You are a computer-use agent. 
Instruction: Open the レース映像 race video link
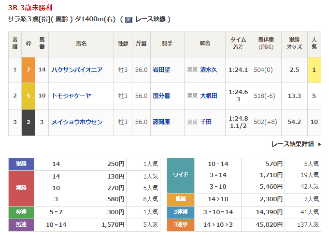(x=150, y=19)
